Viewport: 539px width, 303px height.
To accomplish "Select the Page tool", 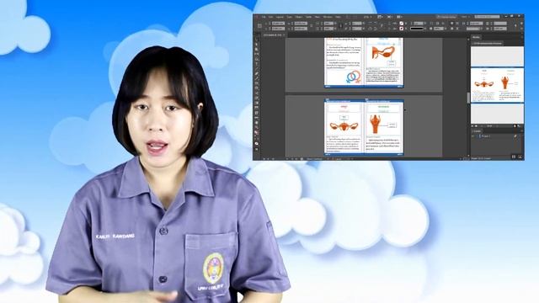I will pos(257,49).
